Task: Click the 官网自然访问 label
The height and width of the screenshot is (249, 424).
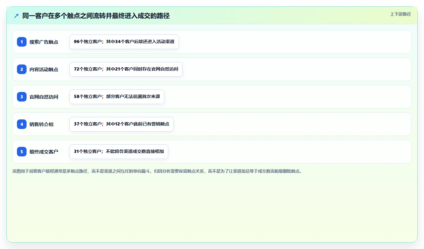Action: click(44, 97)
